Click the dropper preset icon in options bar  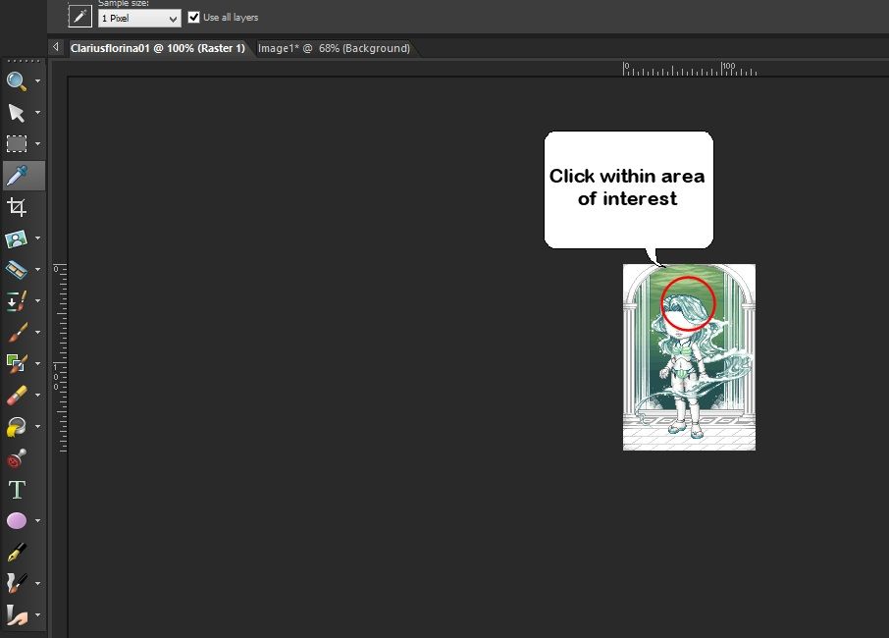(79, 16)
